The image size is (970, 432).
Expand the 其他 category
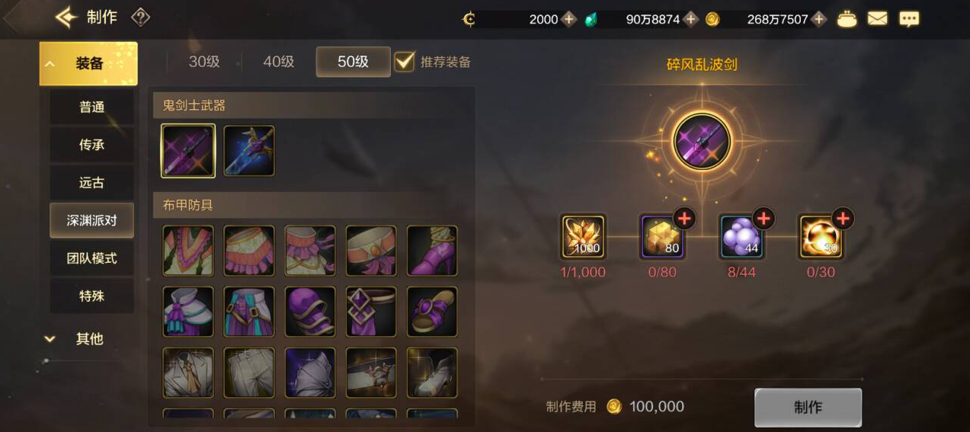click(x=88, y=338)
